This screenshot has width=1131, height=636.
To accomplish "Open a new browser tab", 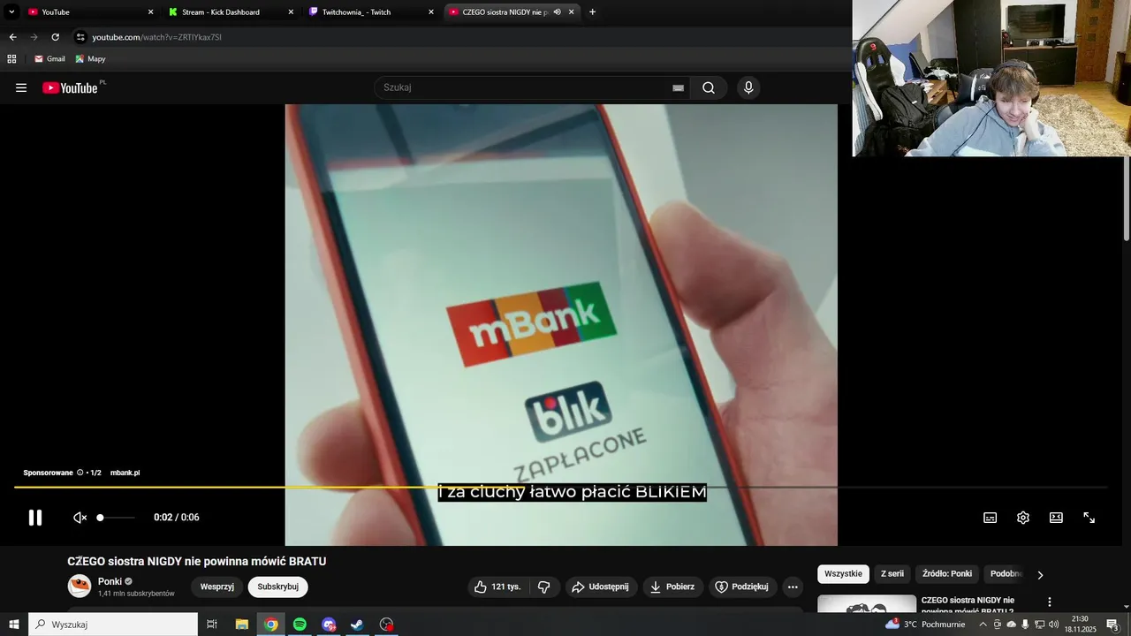I will (592, 11).
